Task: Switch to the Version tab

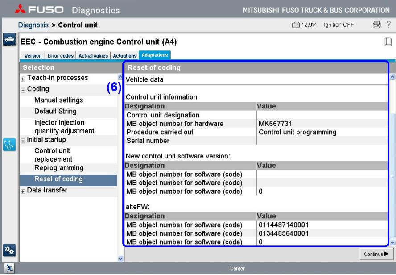Action: (33, 56)
